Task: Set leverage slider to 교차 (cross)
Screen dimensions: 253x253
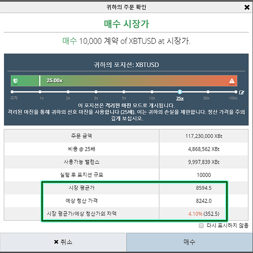Action: click(12, 92)
